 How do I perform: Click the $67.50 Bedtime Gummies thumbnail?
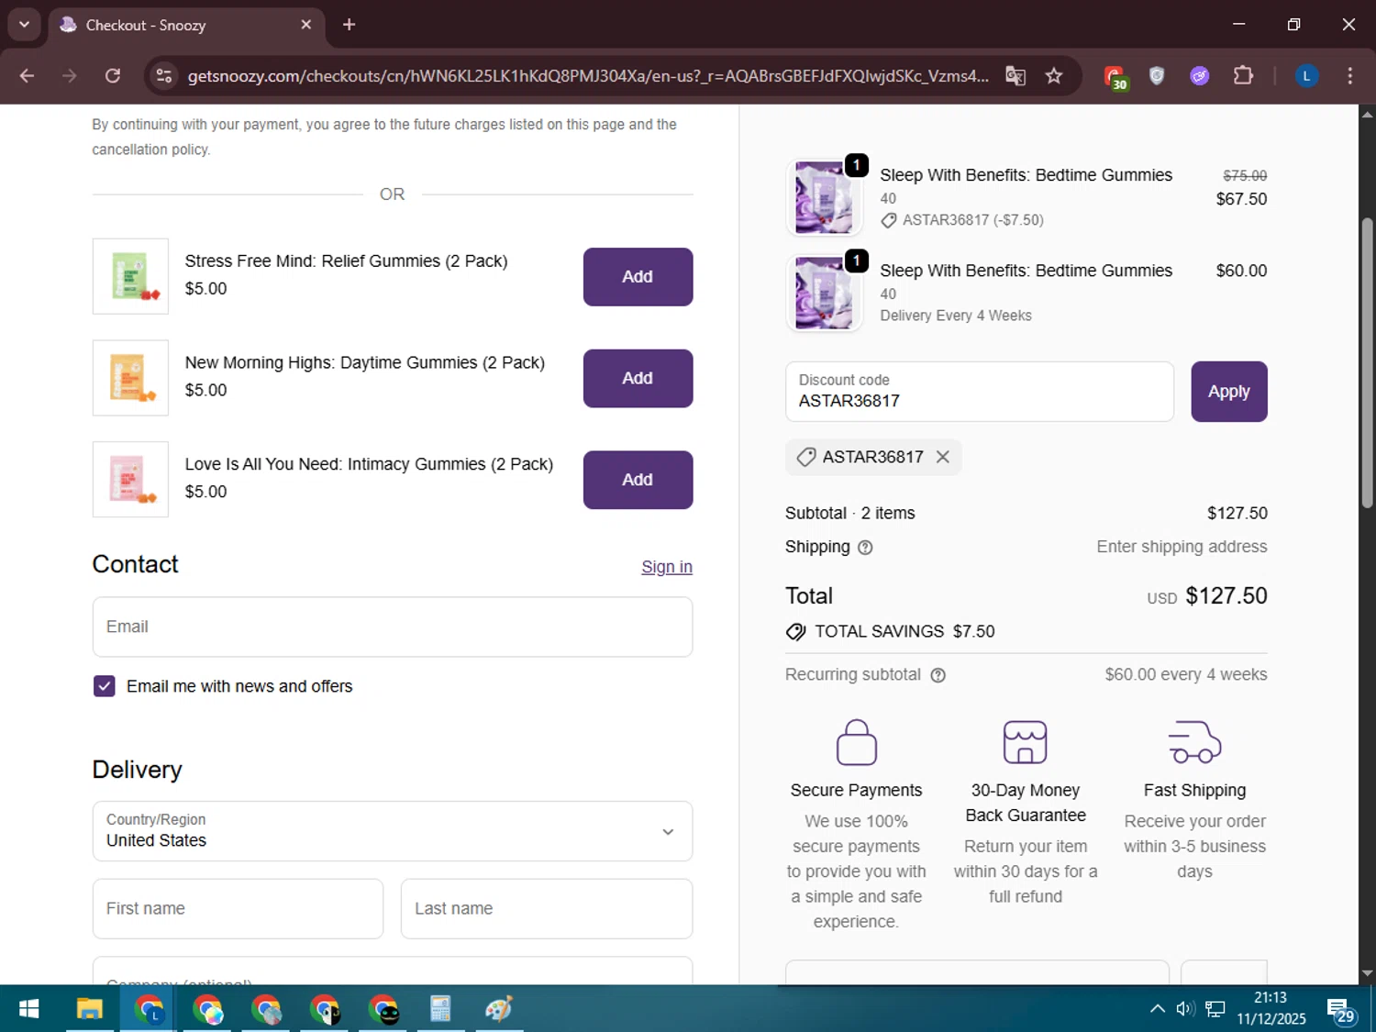pos(824,197)
